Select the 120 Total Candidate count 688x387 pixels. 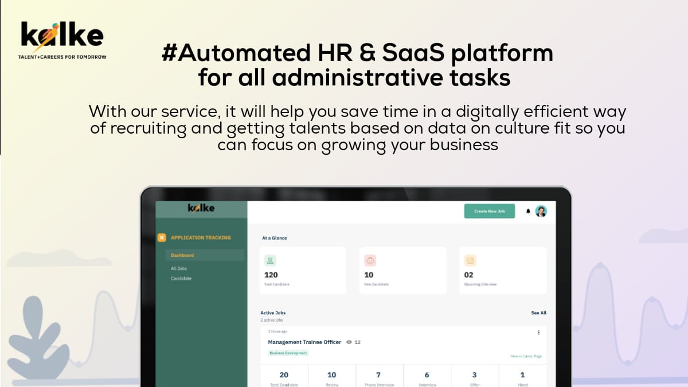pos(271,275)
